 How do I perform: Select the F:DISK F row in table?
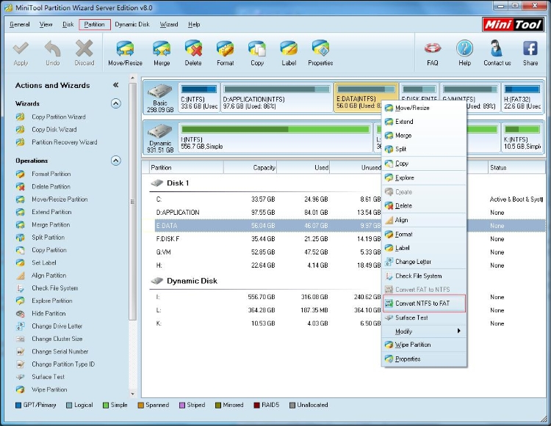(x=350, y=239)
